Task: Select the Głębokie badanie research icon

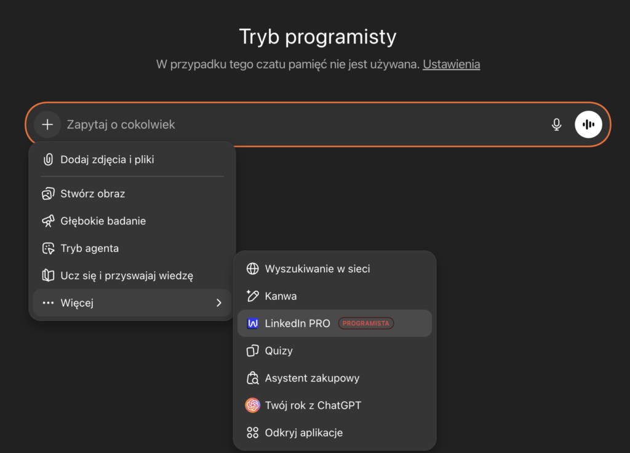Action: 48,221
